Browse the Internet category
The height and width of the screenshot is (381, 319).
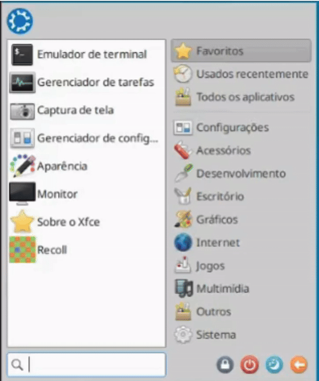(241, 243)
